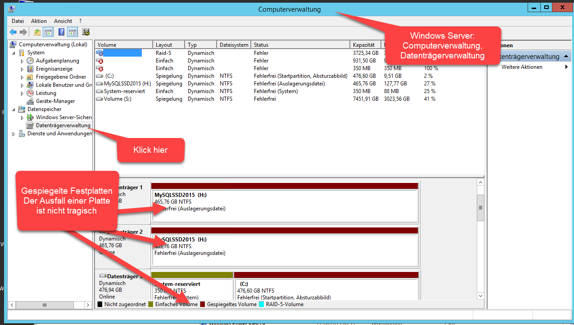Click the (C:) volume drive icon
This screenshot has height=325, width=574.
(100, 76)
